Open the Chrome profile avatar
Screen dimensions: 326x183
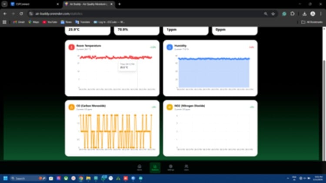[313, 14]
